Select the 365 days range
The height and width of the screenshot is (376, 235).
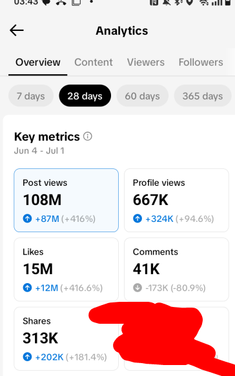tap(203, 96)
